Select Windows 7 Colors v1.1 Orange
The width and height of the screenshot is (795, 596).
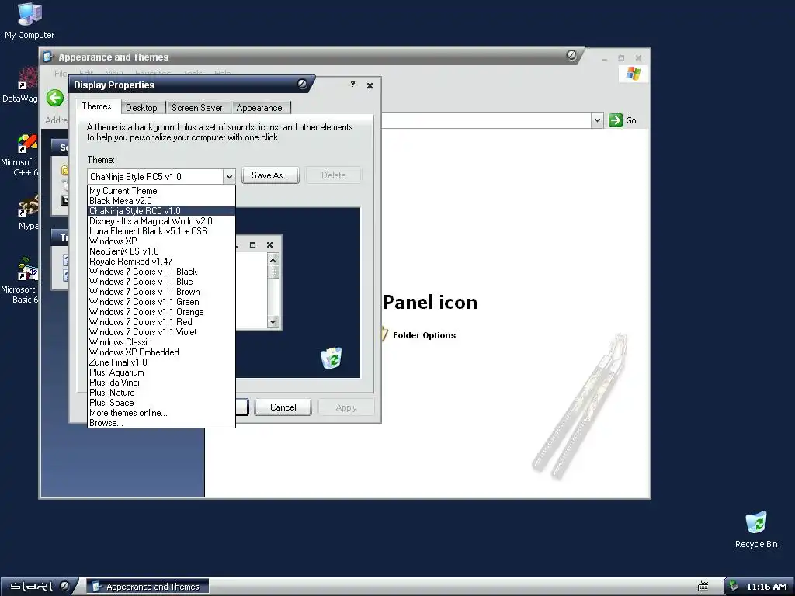tap(161, 312)
